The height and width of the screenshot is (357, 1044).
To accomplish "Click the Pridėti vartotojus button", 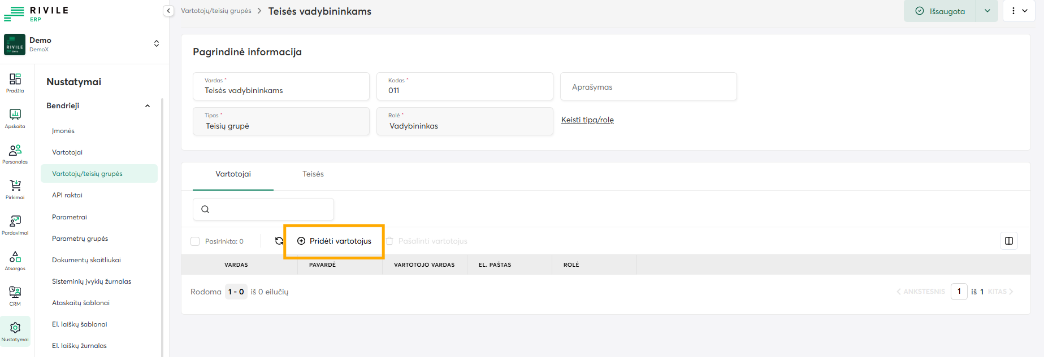I will coord(334,241).
